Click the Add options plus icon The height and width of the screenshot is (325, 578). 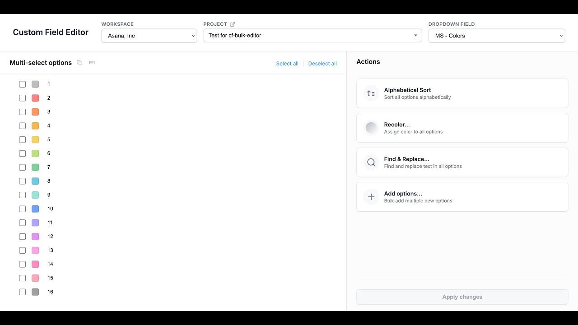[x=371, y=197]
